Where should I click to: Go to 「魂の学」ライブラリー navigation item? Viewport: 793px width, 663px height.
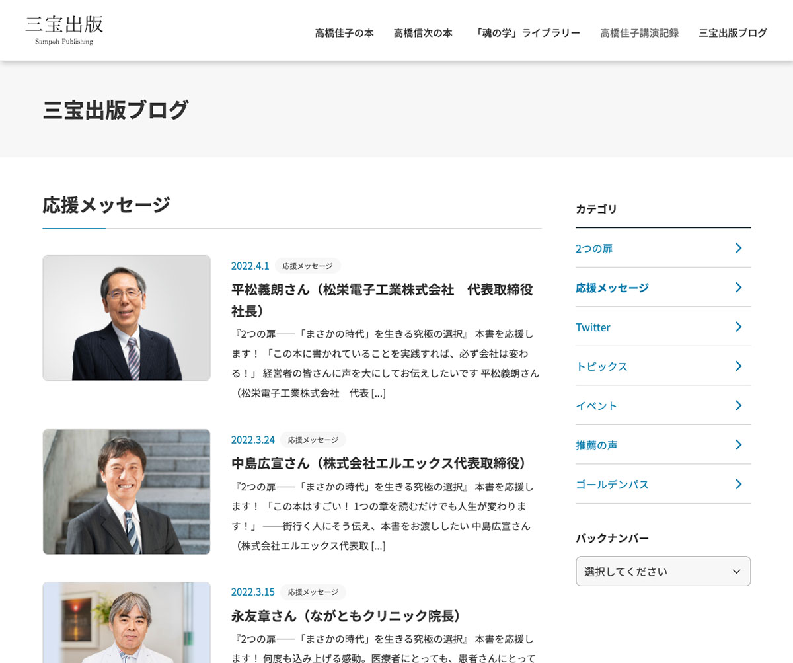click(526, 33)
